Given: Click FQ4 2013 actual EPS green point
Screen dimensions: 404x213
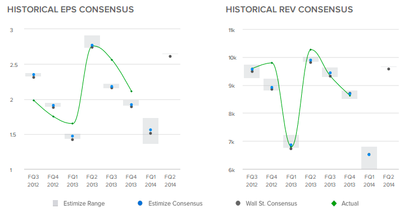Looking at the screenshot, I should point(131,91).
